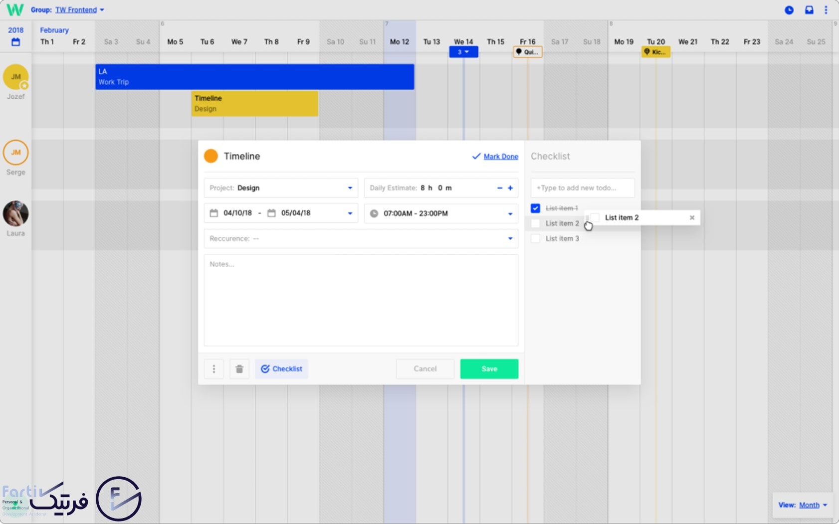
Task: Open the three-dot more options in dialog footer
Action: [x=214, y=369]
